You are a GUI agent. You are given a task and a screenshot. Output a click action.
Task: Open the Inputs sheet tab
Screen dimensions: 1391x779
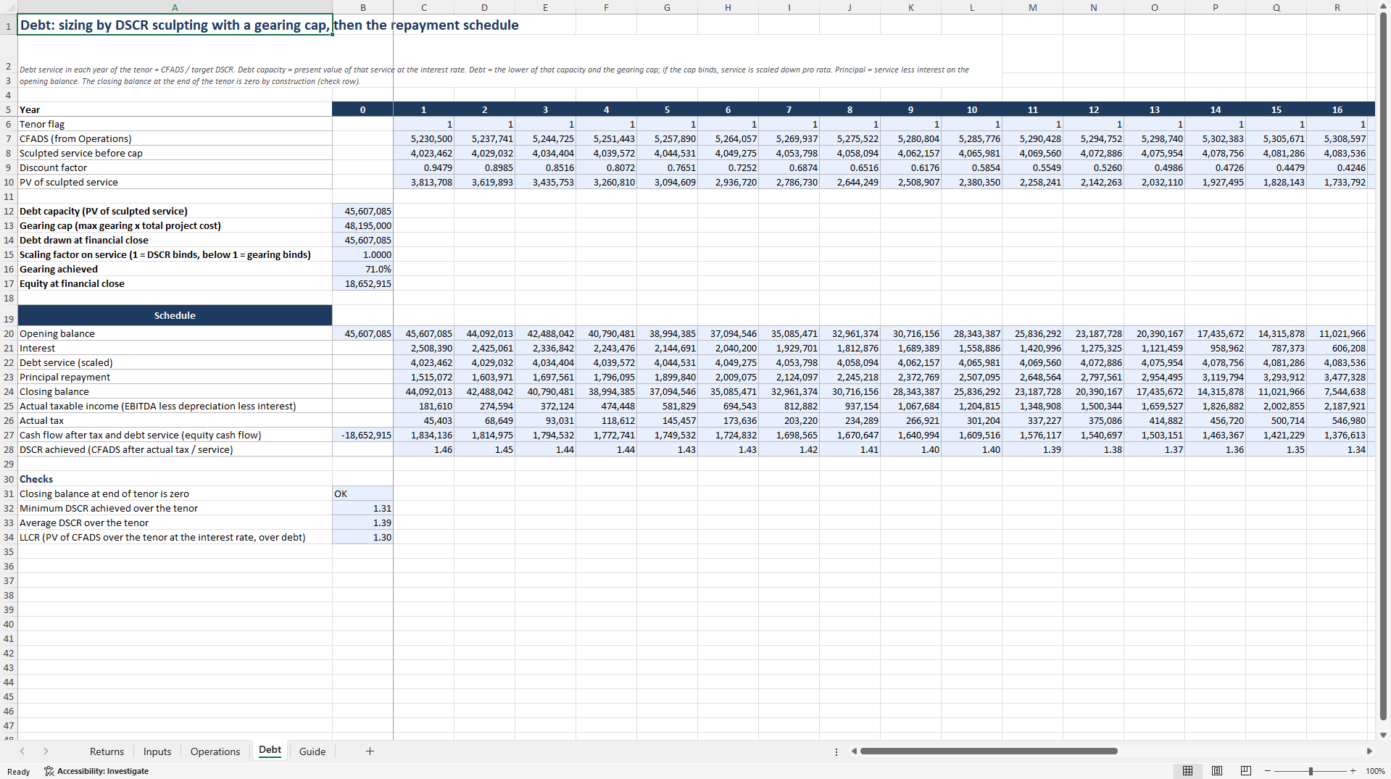[x=157, y=751]
